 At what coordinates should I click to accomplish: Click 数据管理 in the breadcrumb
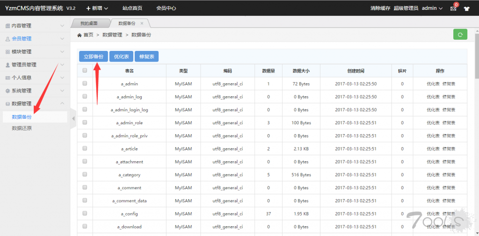(112, 35)
